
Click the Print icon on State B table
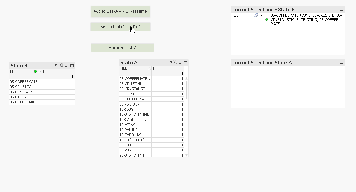pos(57,65)
